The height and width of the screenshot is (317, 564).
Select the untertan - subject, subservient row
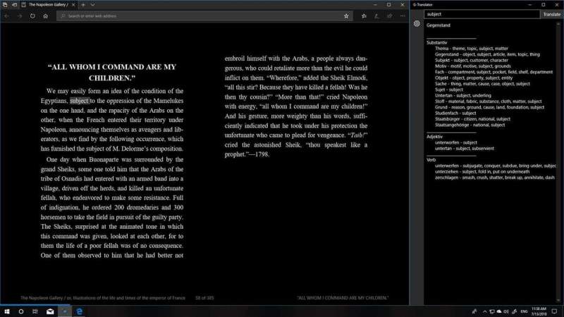coord(464,149)
